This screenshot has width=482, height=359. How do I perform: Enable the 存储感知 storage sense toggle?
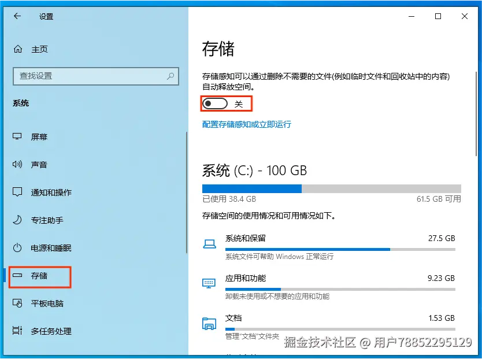tap(216, 104)
